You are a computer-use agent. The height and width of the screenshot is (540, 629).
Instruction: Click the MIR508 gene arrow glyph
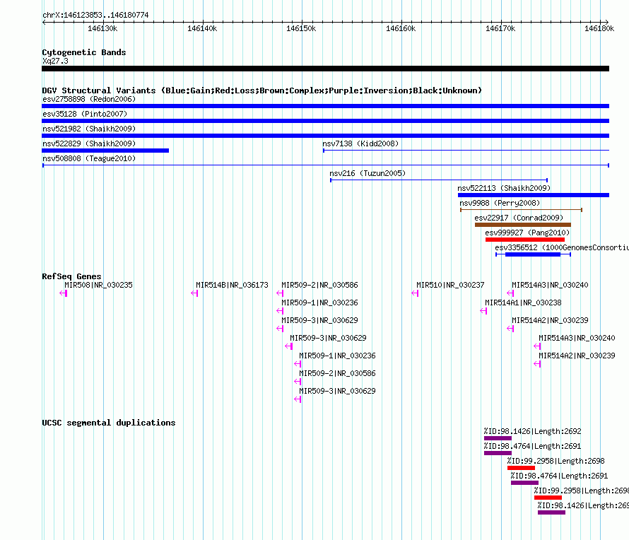click(64, 293)
